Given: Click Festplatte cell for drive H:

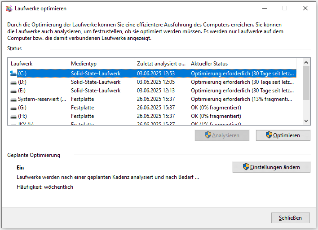Looking at the screenshot, I should click(82, 116).
